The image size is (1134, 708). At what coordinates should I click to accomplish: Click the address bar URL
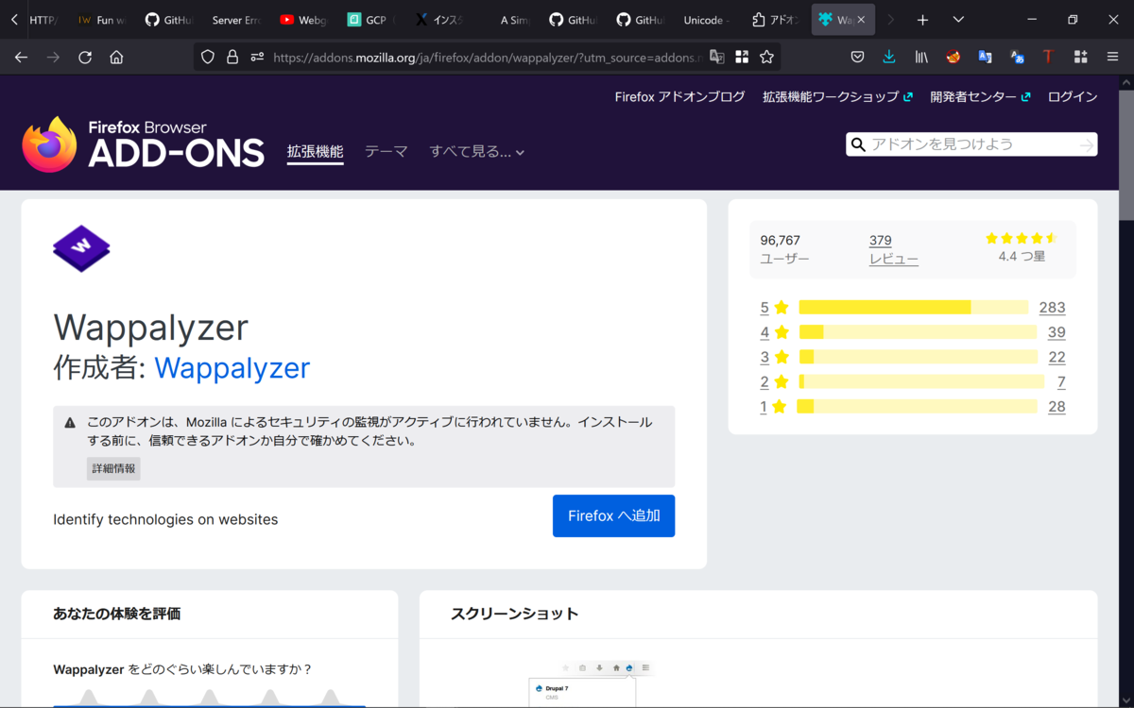(x=487, y=58)
